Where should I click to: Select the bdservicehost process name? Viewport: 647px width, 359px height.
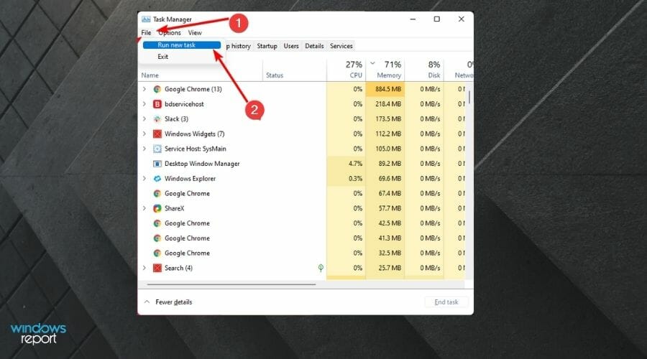(x=184, y=104)
